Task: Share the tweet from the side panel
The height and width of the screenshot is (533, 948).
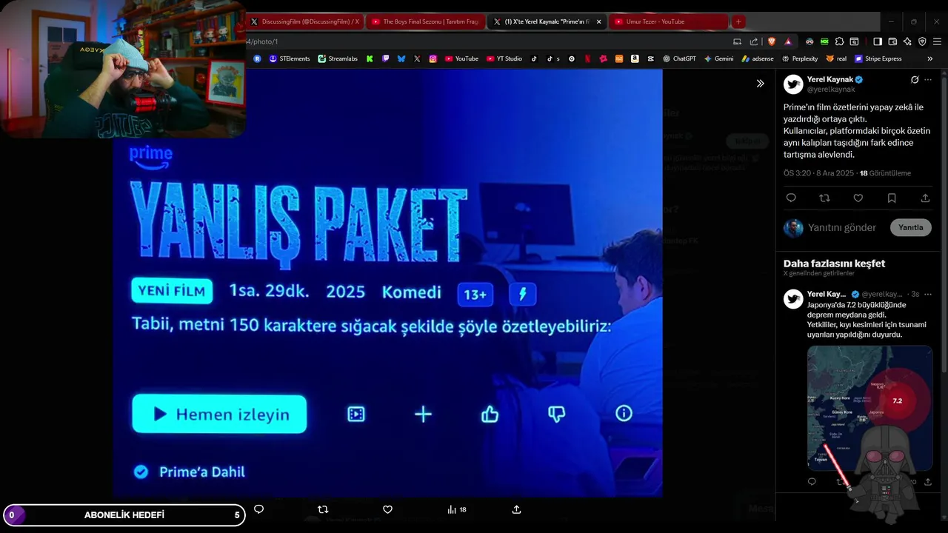Action: point(925,198)
